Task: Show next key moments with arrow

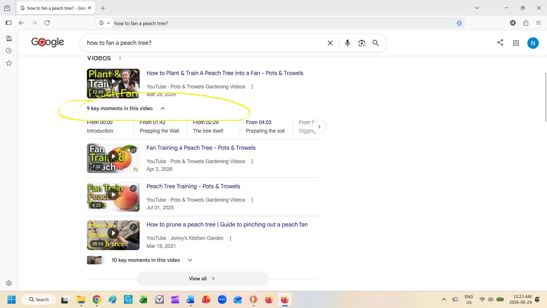Action: coord(319,127)
